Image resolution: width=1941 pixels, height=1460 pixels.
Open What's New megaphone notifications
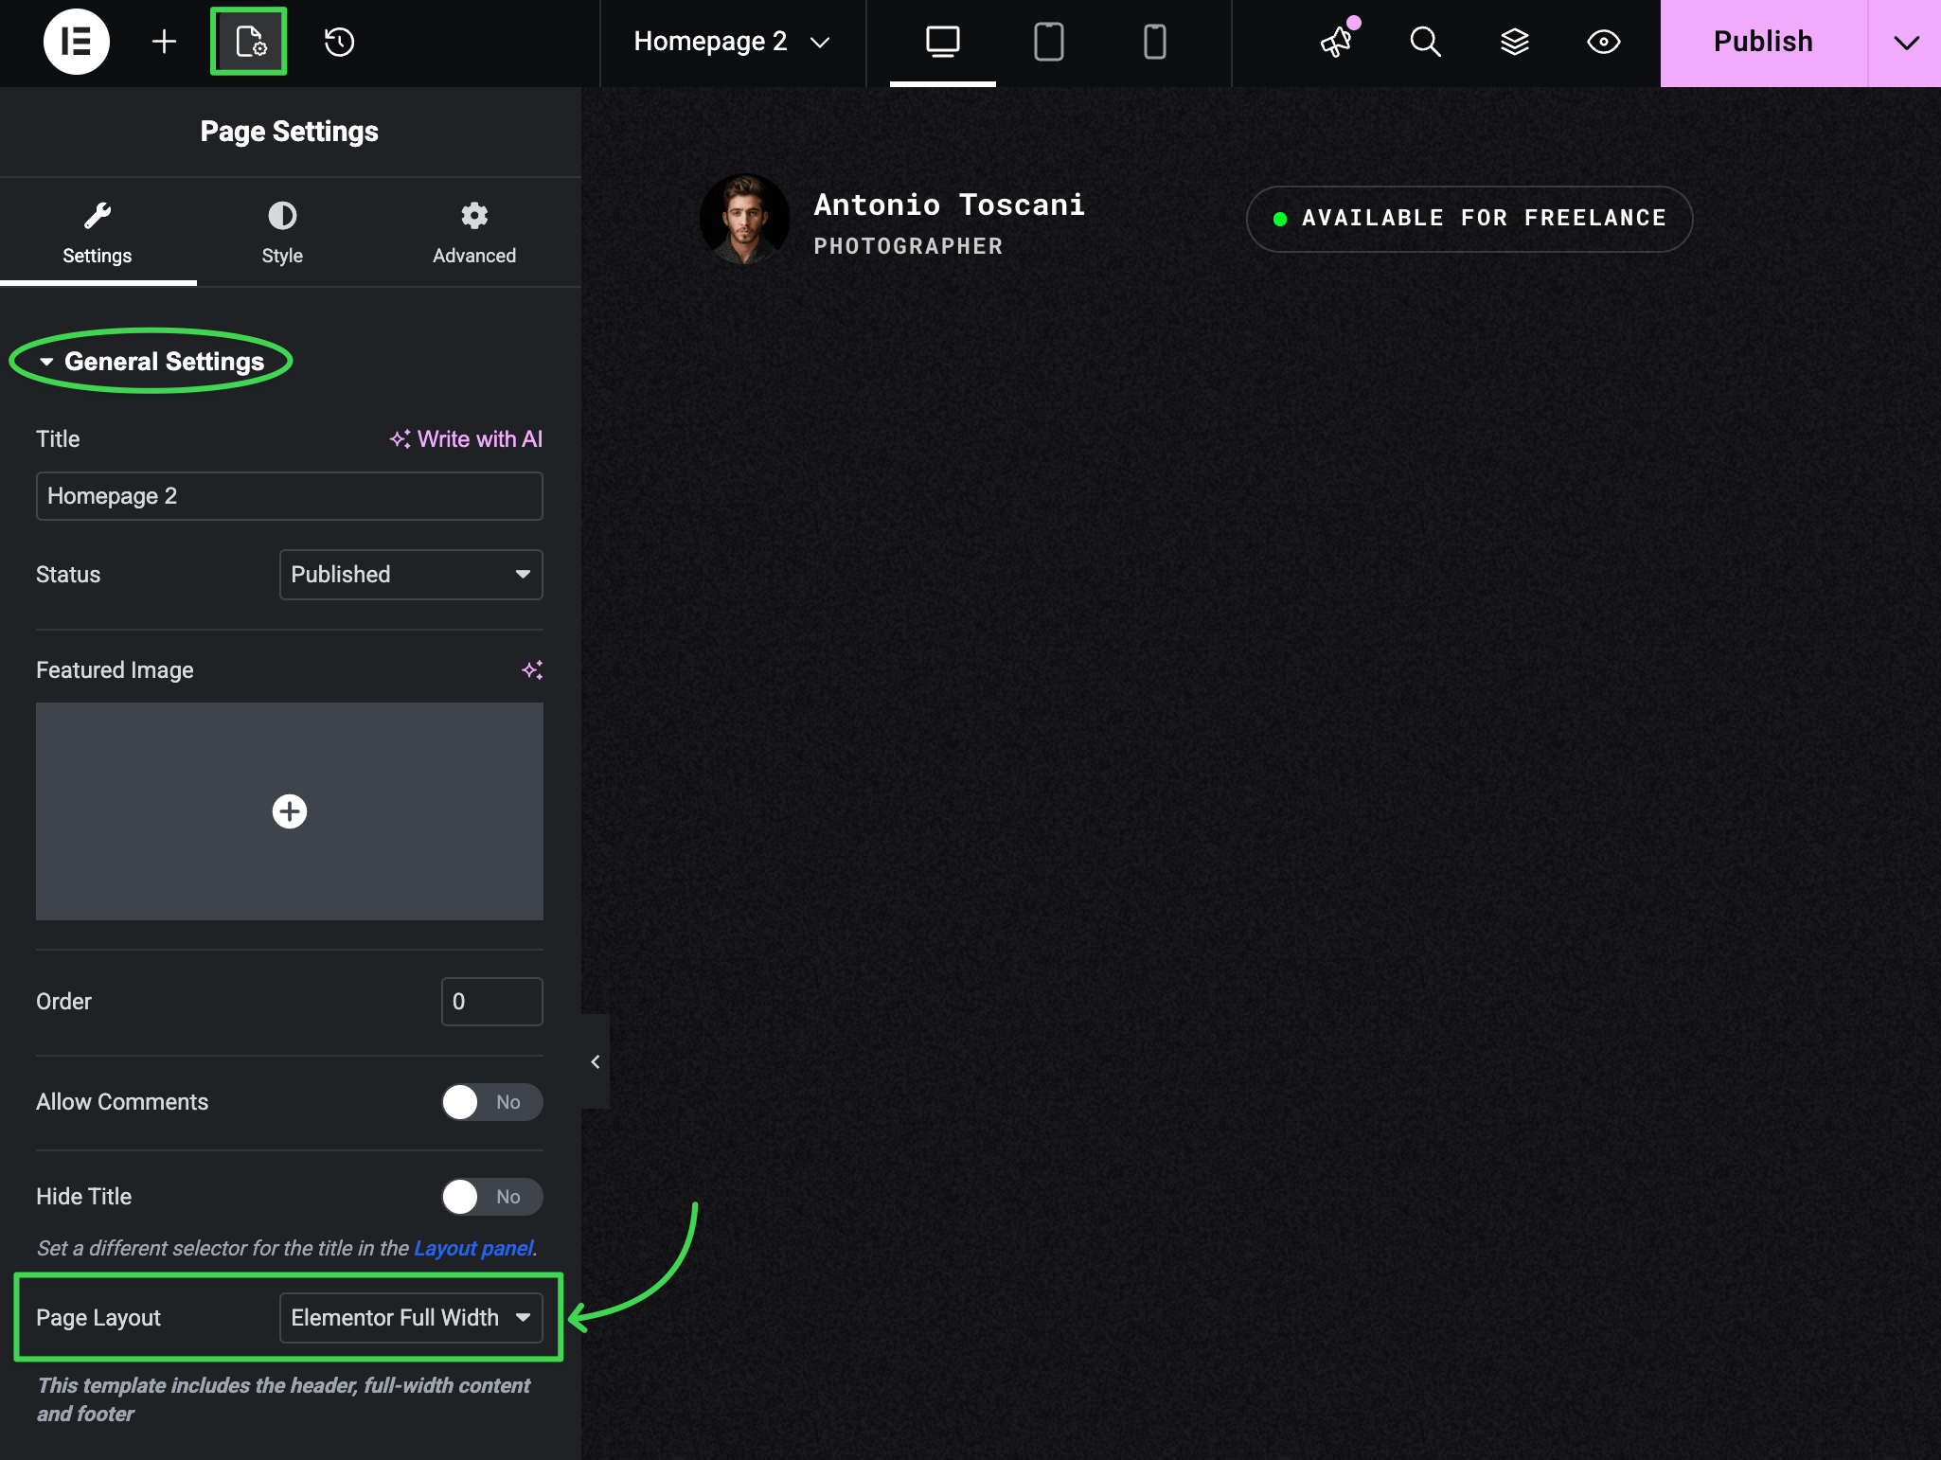pos(1336,42)
